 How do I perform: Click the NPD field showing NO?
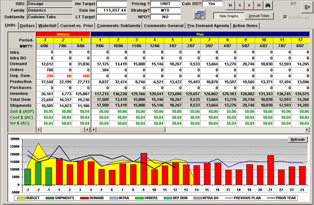[x=166, y=17]
